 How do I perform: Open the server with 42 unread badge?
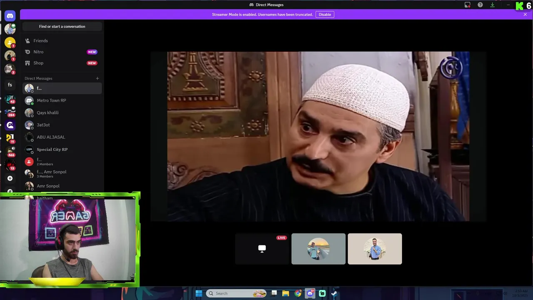(10, 99)
